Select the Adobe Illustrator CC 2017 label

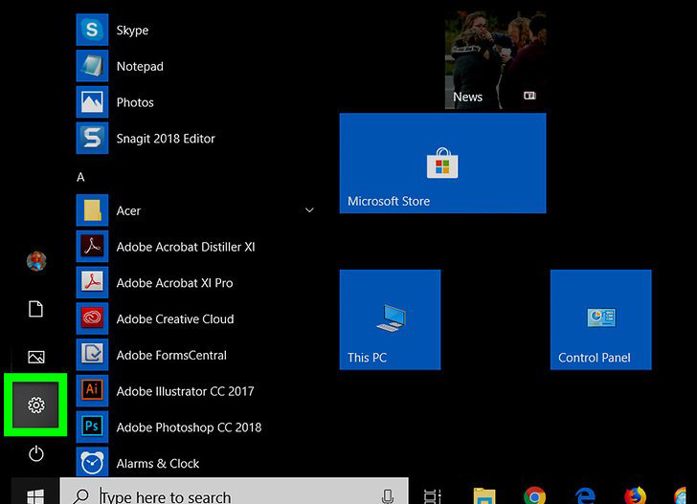coord(186,391)
